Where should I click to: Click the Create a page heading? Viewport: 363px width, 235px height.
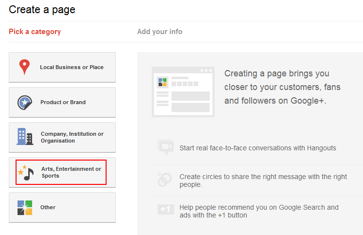tap(42, 10)
